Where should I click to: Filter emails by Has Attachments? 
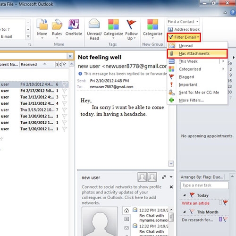pos(197,53)
